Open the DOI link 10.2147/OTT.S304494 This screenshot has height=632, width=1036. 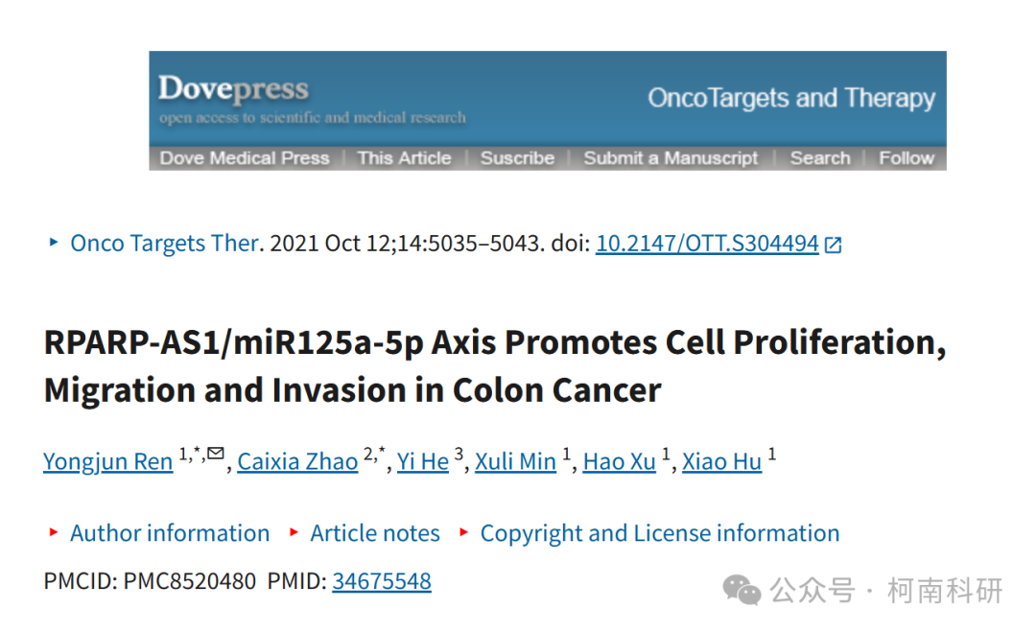707,244
